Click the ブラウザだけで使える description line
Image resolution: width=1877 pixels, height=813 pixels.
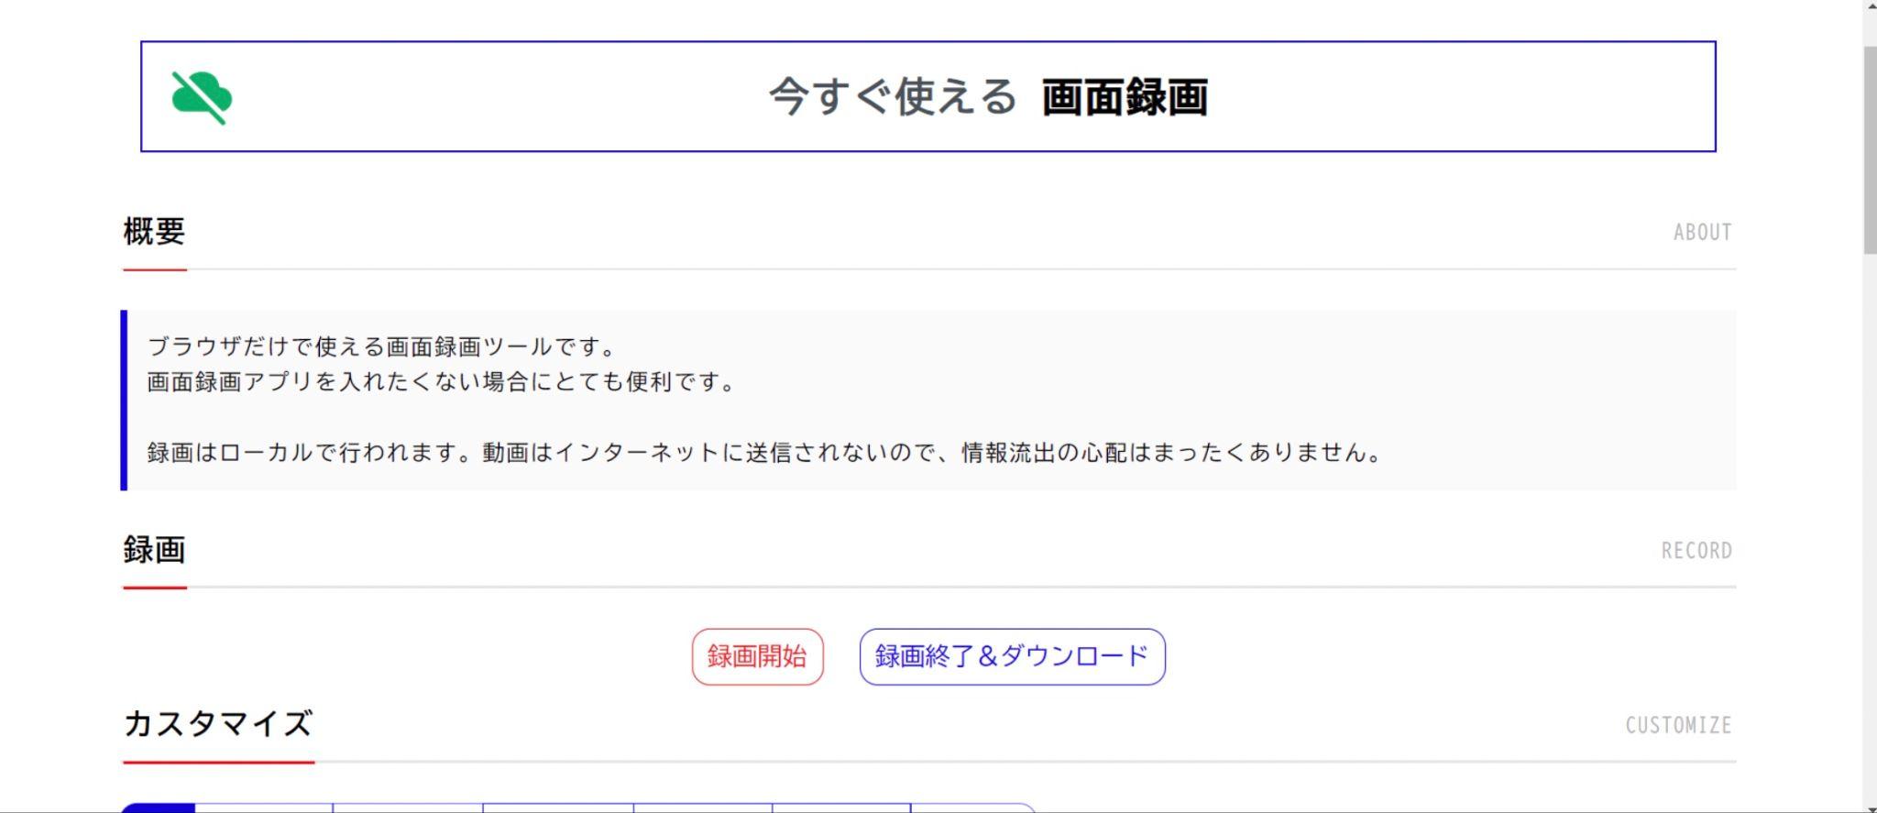tap(382, 346)
